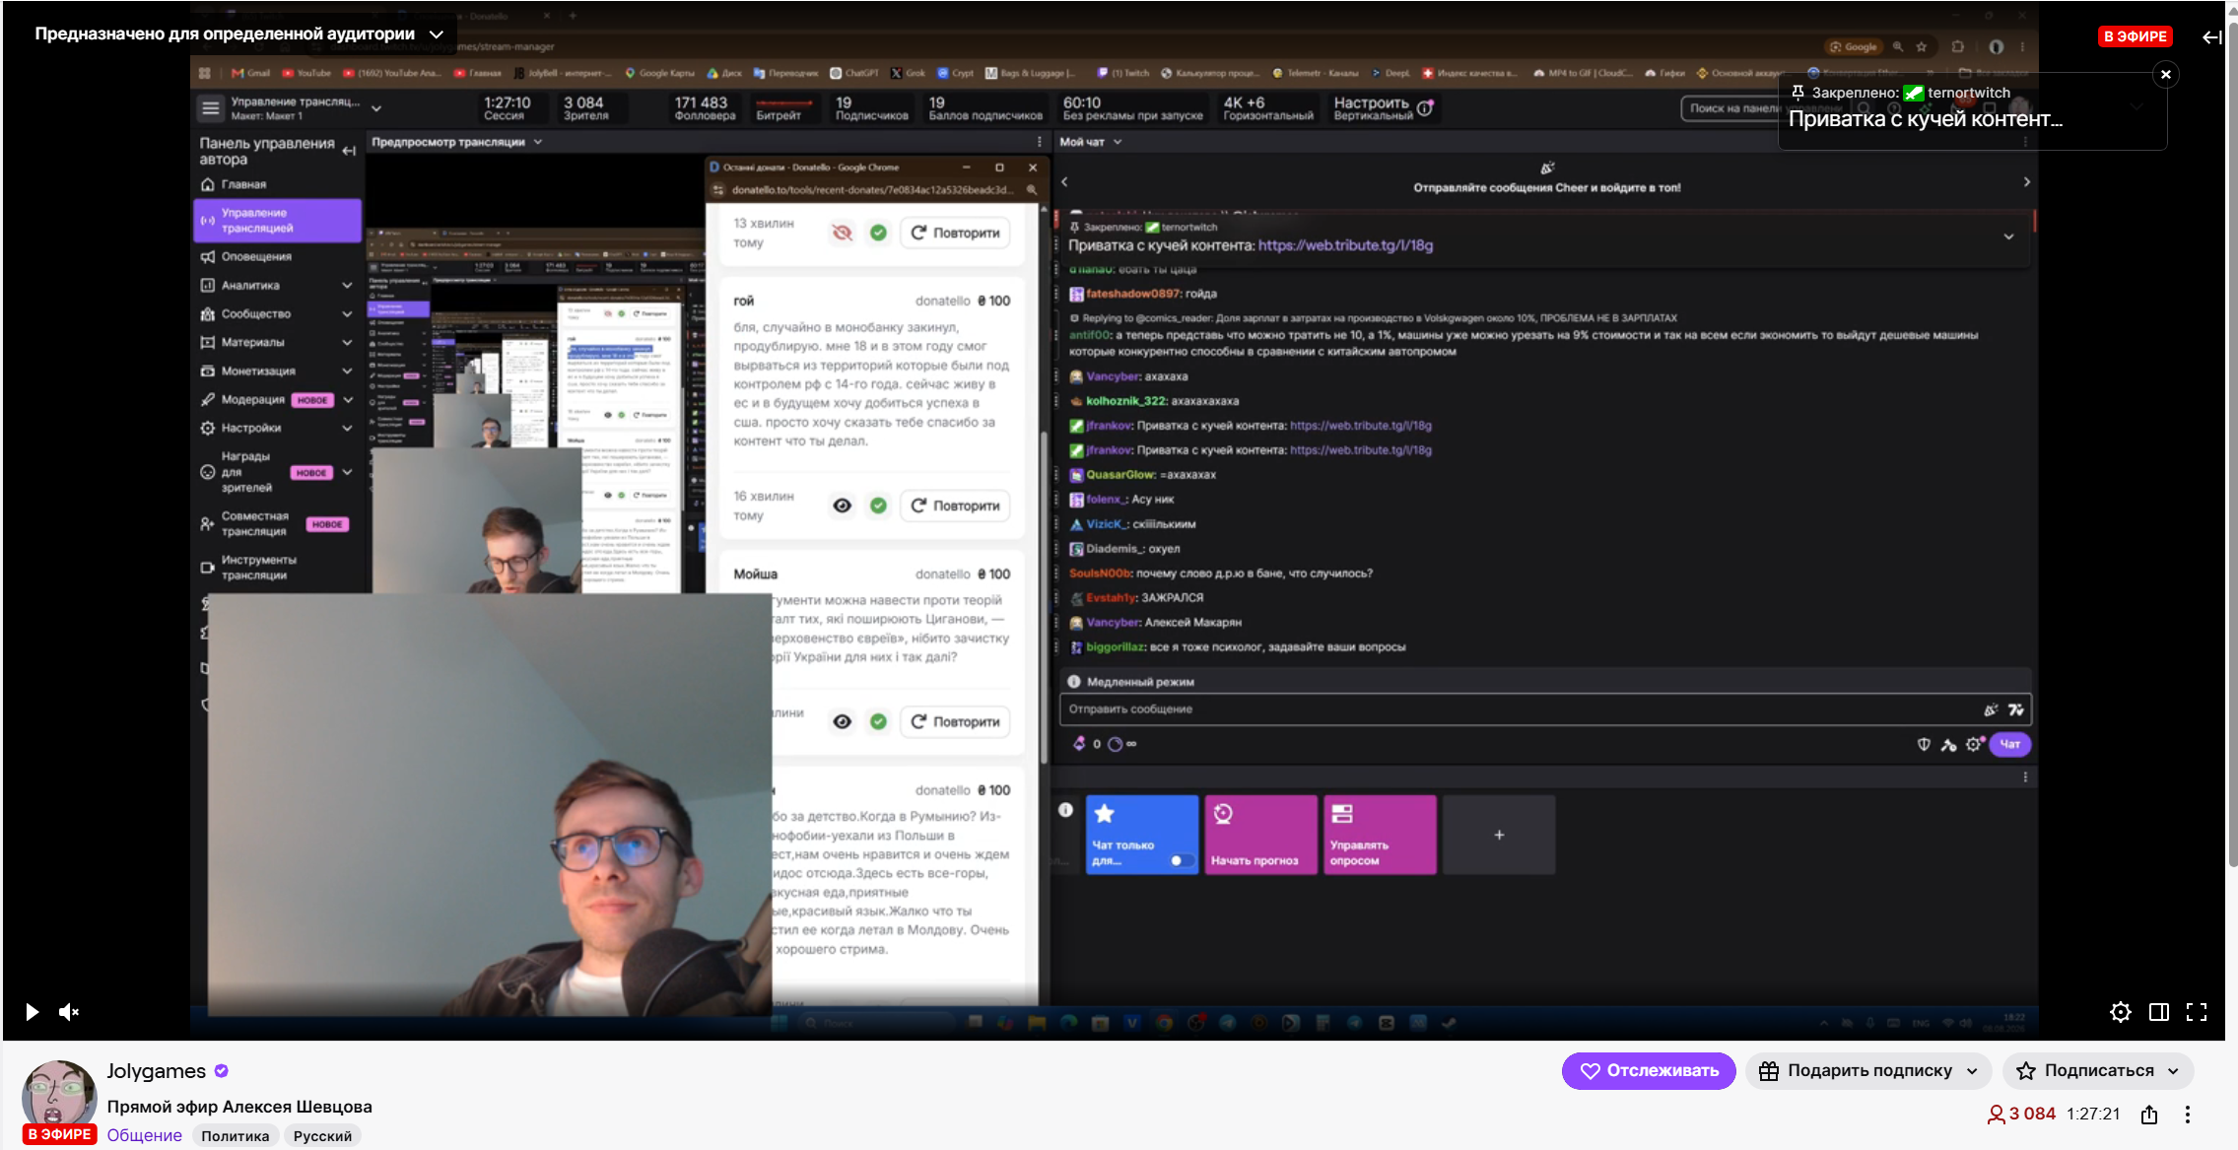Click the collapse arrow next to В ЭФИРЕ
The height and width of the screenshot is (1150, 2238).
tap(2212, 37)
